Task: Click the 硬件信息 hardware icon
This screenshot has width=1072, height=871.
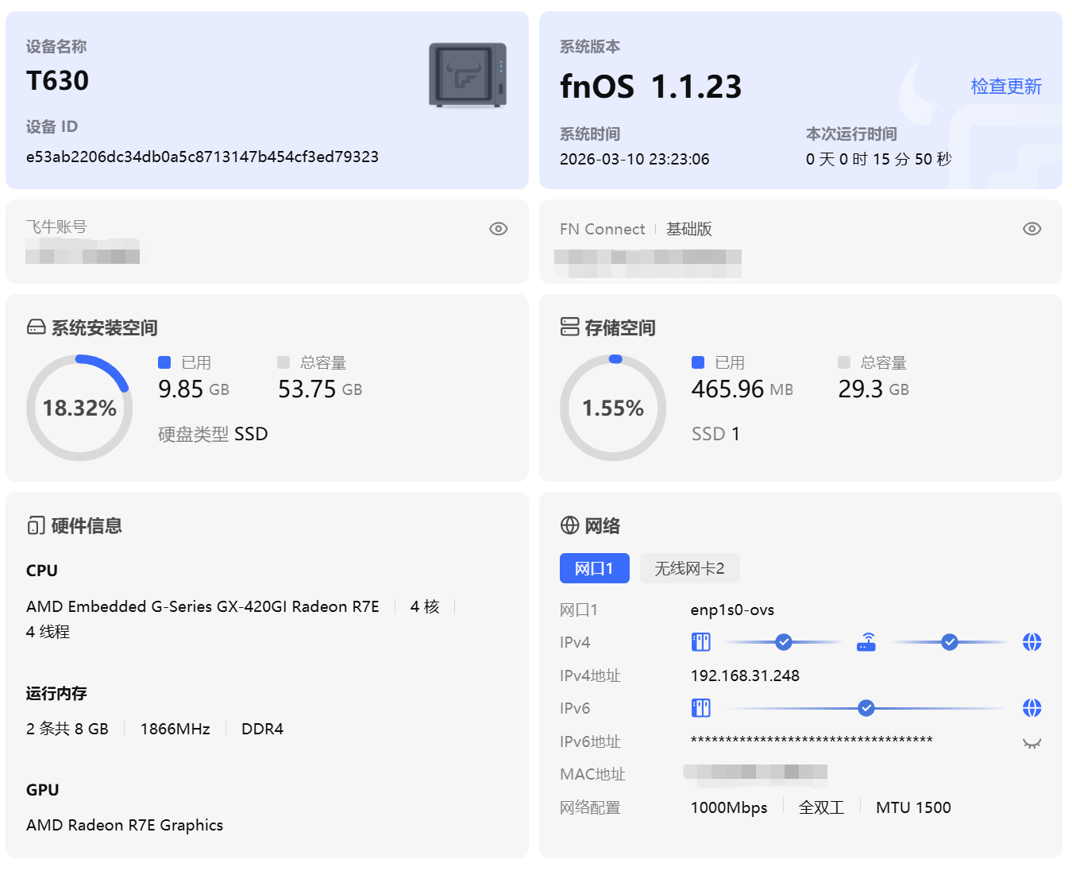Action: (x=37, y=525)
